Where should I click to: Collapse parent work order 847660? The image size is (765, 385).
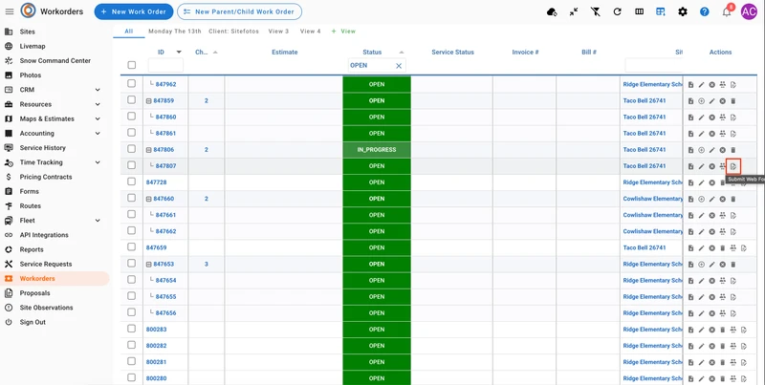149,199
